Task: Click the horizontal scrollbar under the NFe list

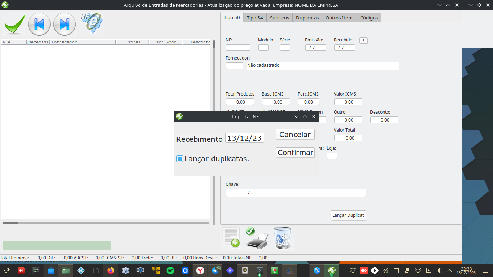Action: coord(106,223)
